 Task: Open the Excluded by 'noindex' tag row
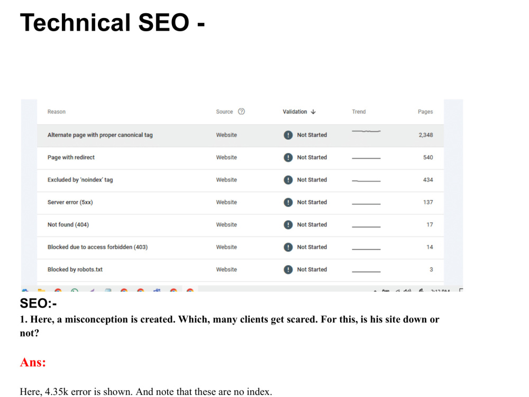tap(240, 180)
